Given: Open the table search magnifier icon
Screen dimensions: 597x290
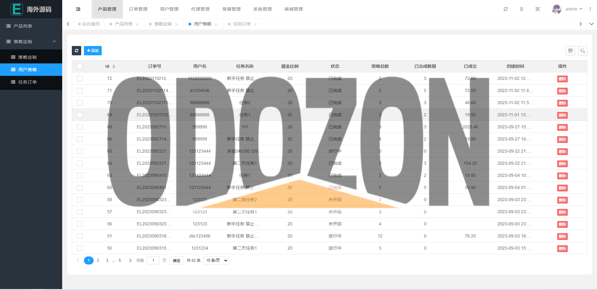Looking at the screenshot, I should pyautogui.click(x=583, y=51).
